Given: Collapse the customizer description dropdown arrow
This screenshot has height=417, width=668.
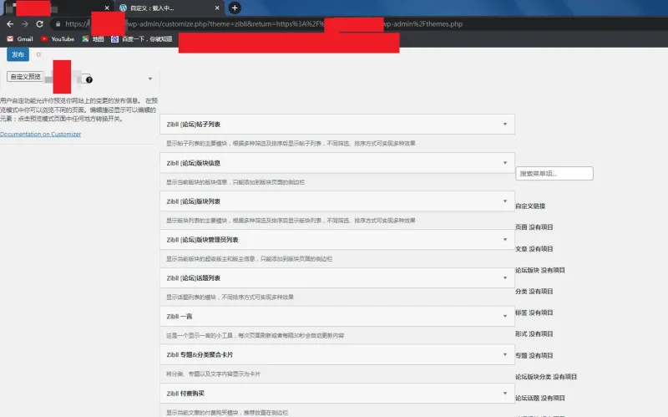Looking at the screenshot, I should (x=150, y=79).
